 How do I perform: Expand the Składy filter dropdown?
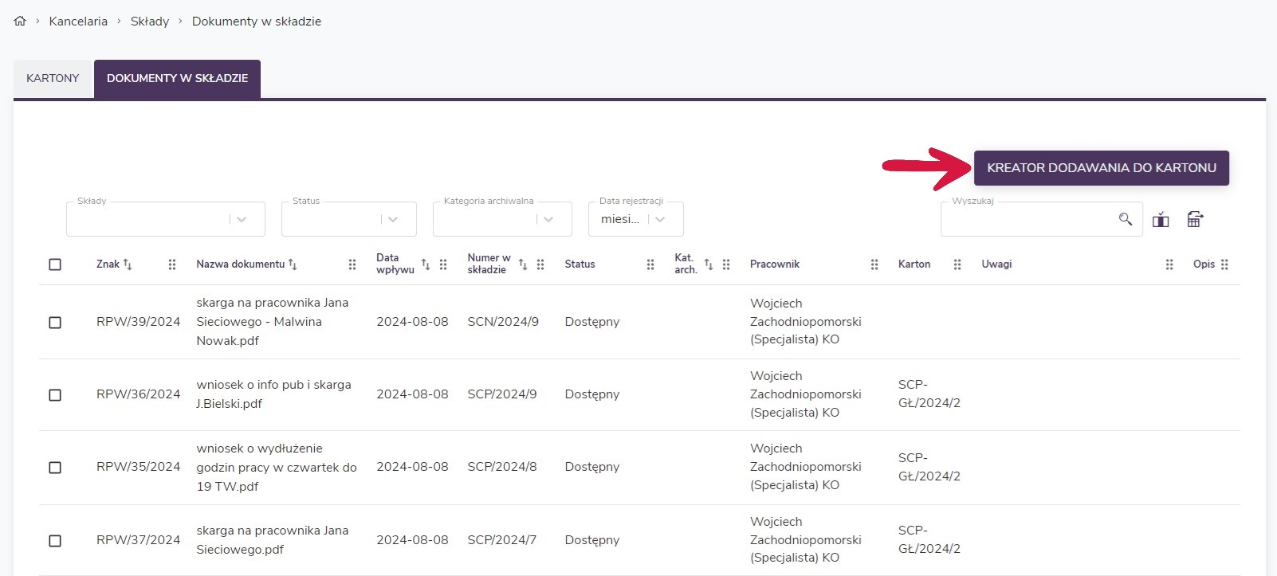[242, 220]
